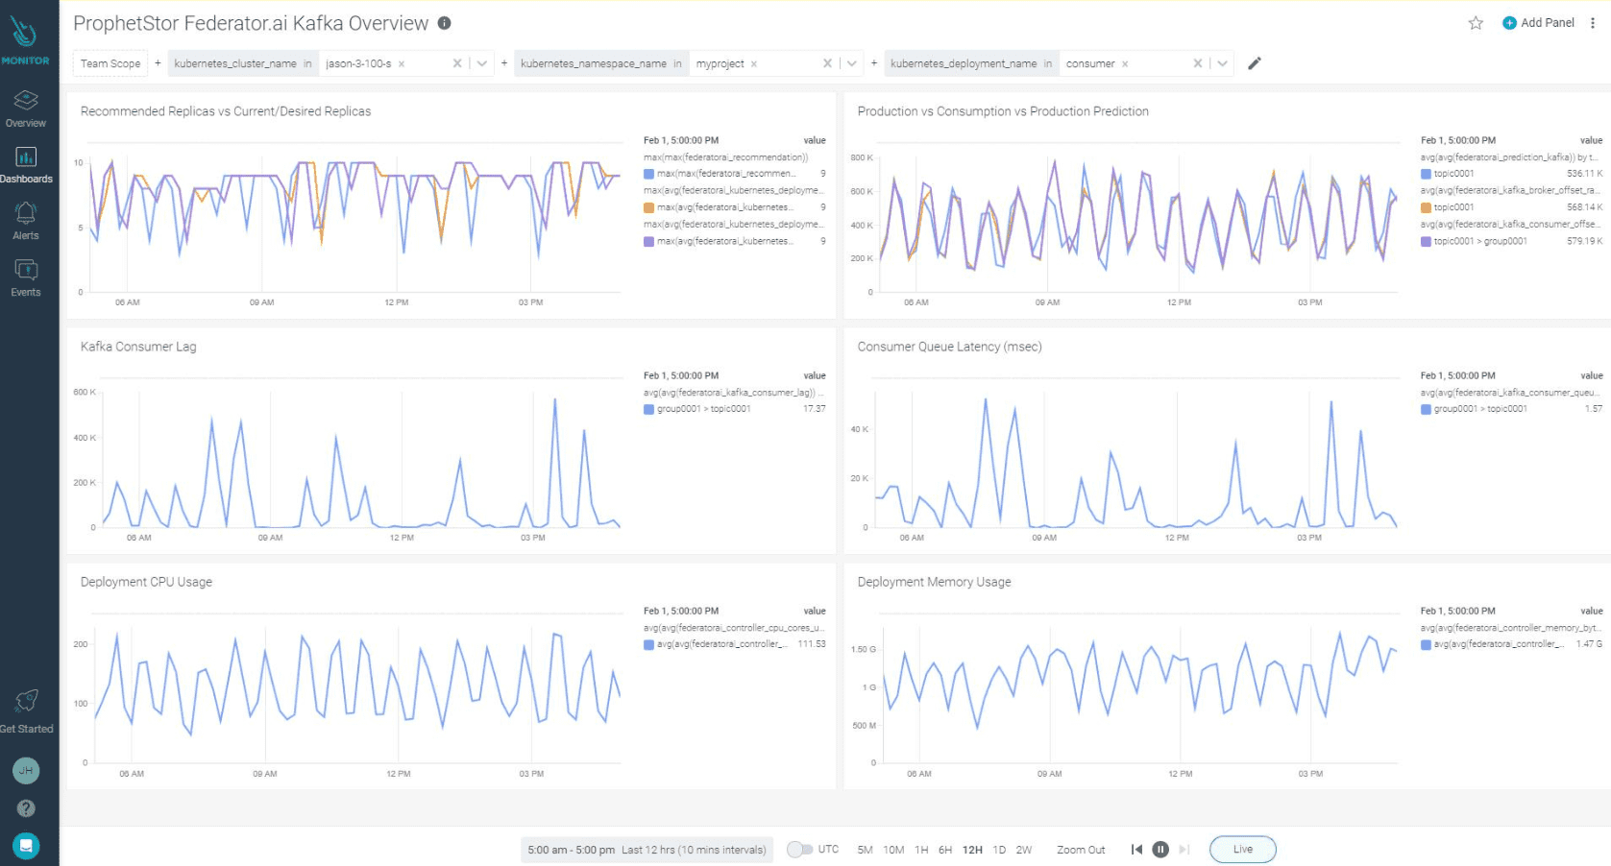
Task: Click Zoom Out in time bar
Action: coord(1081,850)
